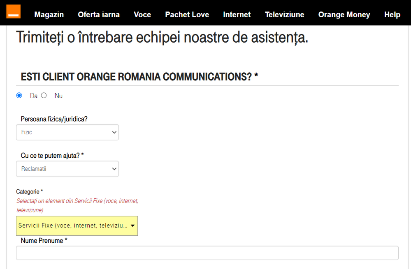Choose the Nu radio button
The image size is (411, 269).
(44, 95)
